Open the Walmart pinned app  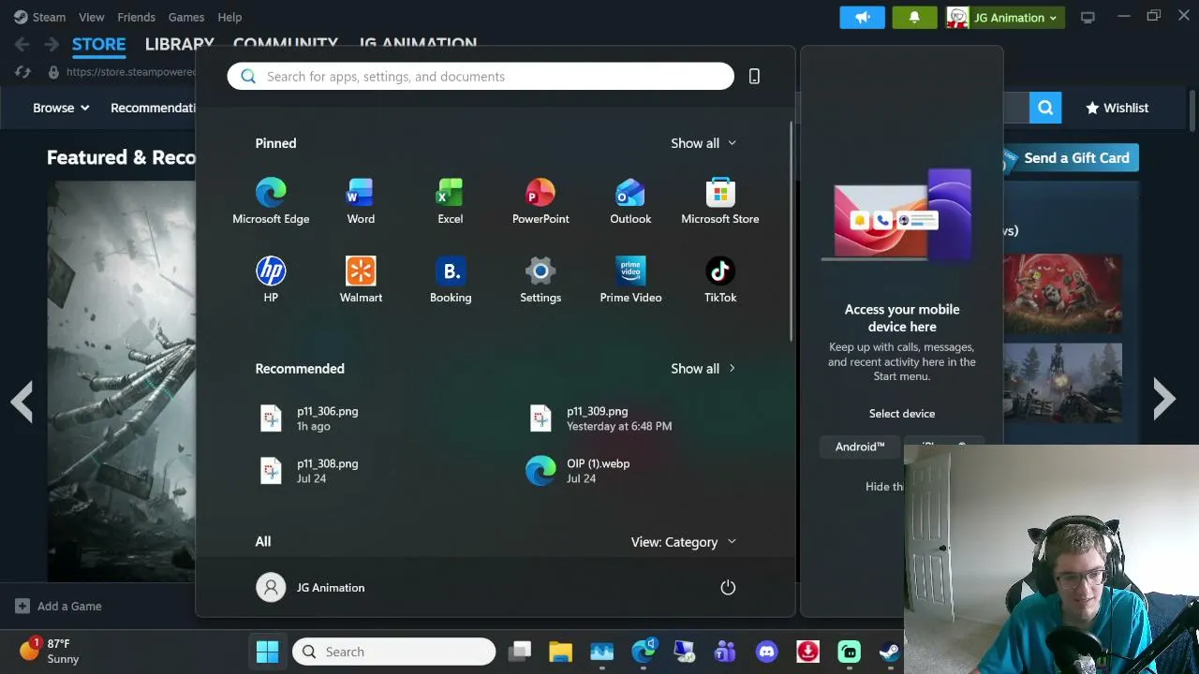(361, 281)
